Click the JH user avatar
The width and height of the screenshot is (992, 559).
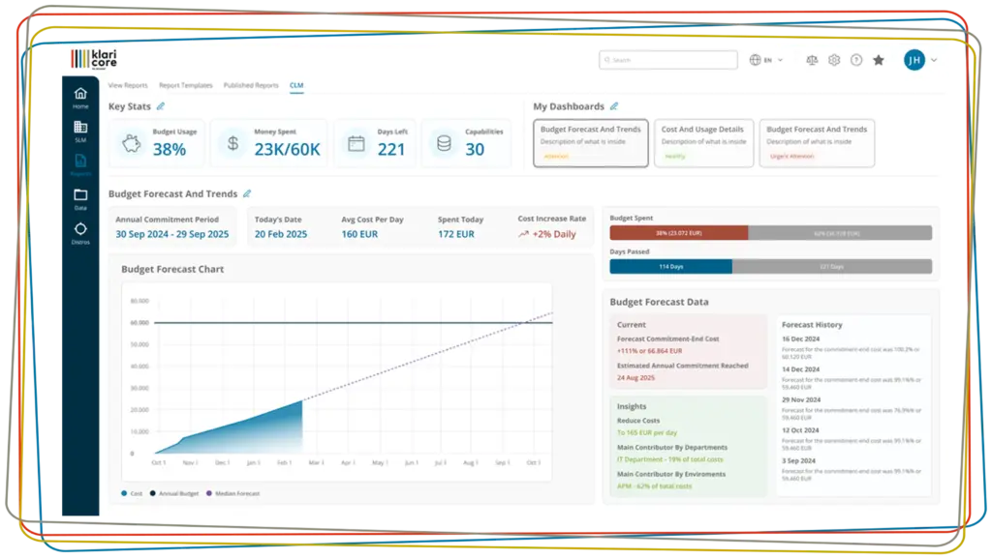(x=914, y=60)
